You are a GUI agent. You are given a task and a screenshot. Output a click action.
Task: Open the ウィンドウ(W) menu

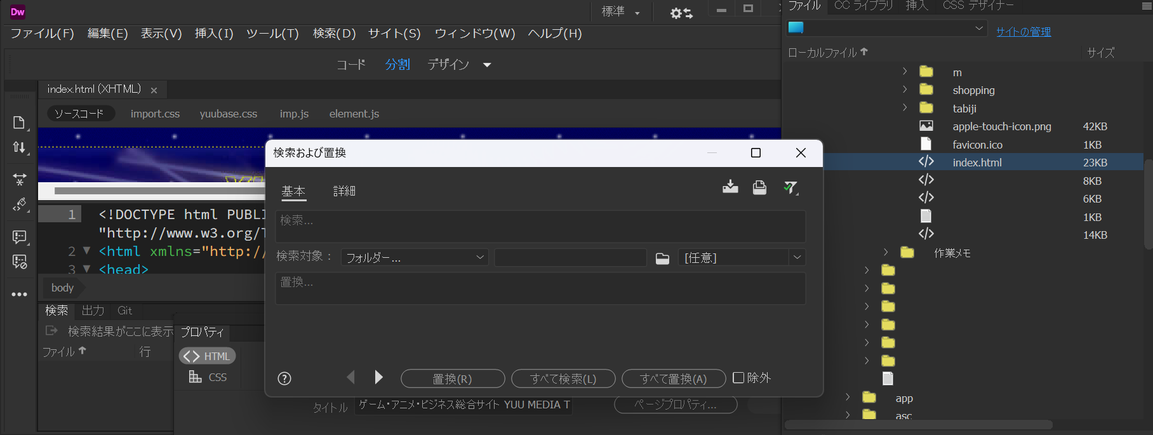click(x=475, y=34)
